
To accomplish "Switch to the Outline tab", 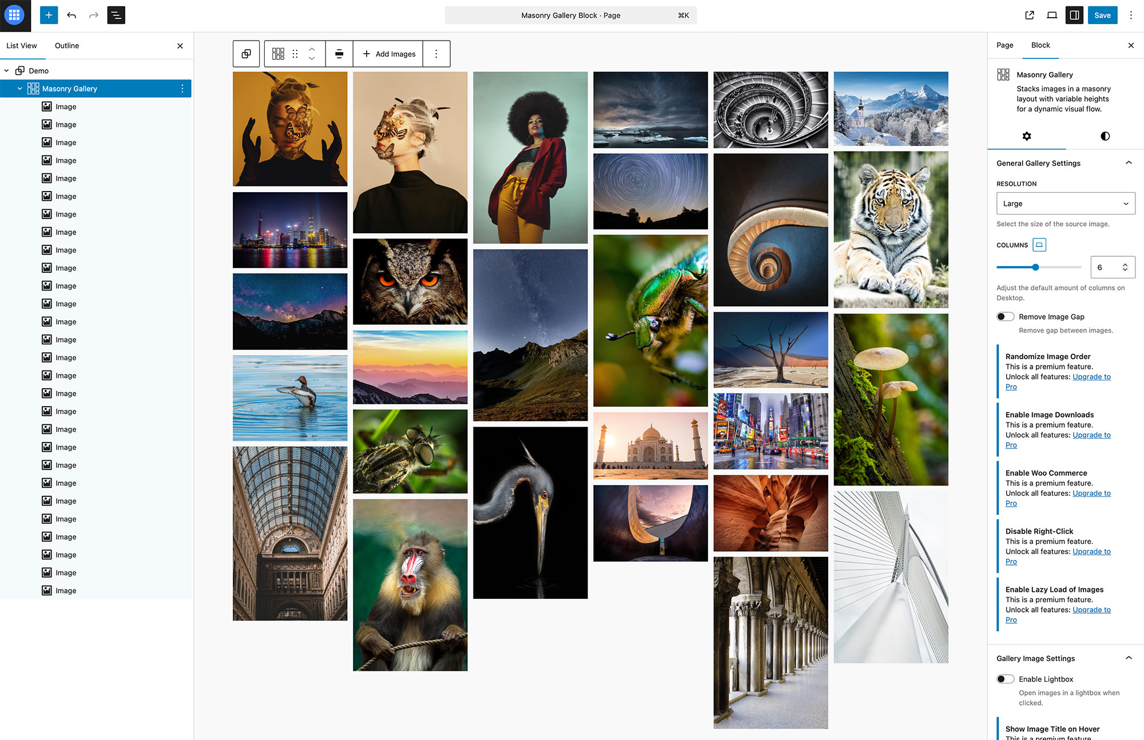I will pyautogui.click(x=66, y=45).
